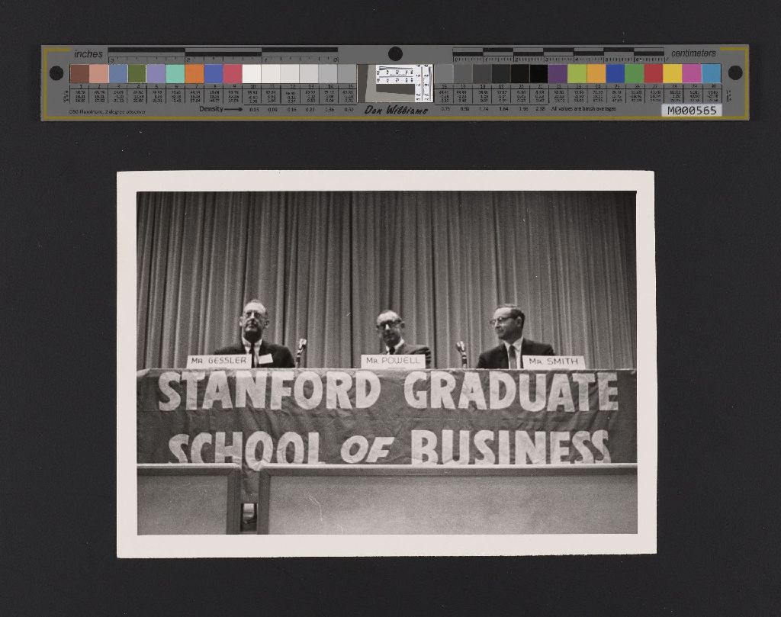Click the purple patch on the right chart half

pyautogui.click(x=558, y=74)
